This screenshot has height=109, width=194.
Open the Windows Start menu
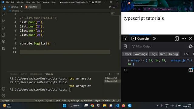pyautogui.click(x=65, y=106)
